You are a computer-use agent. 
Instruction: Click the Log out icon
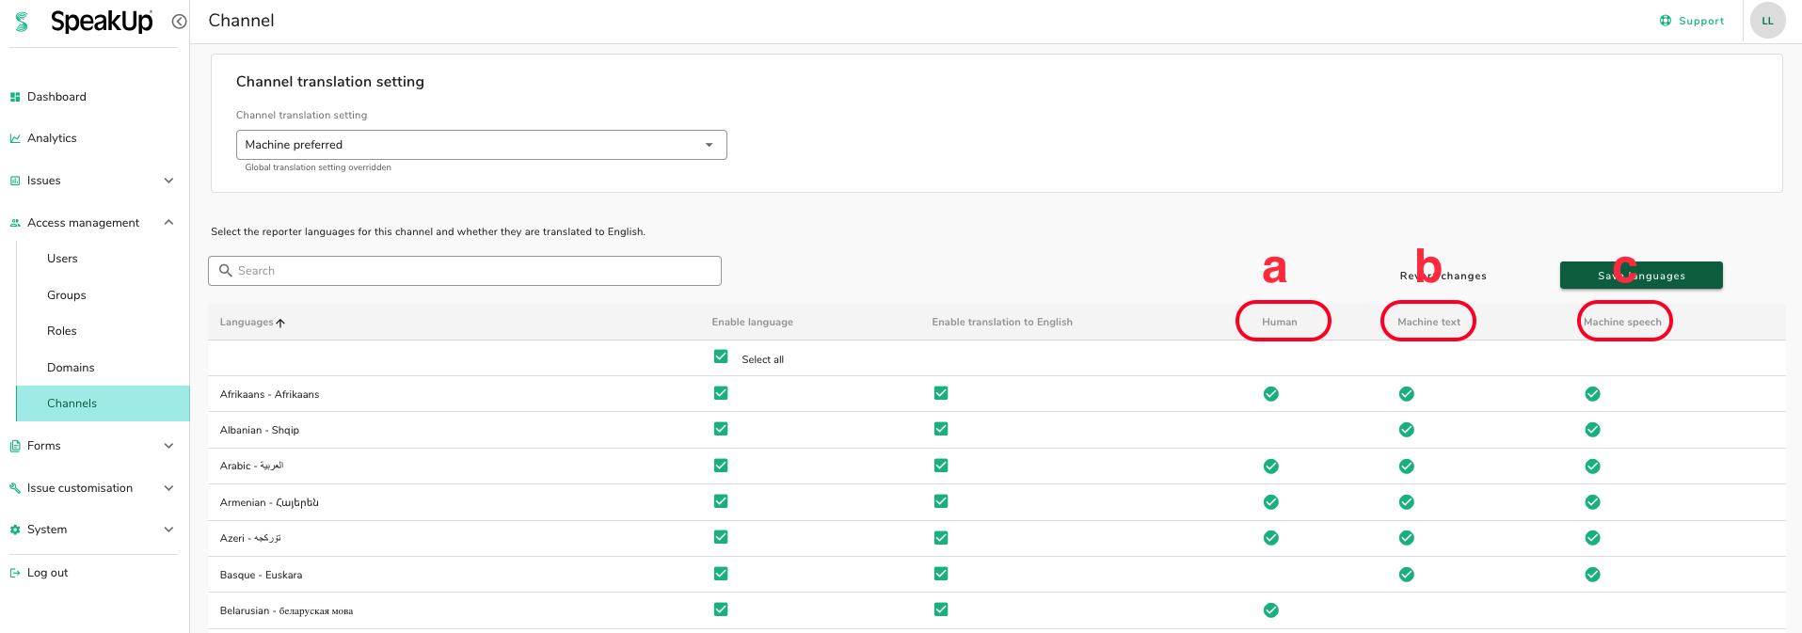coord(15,573)
